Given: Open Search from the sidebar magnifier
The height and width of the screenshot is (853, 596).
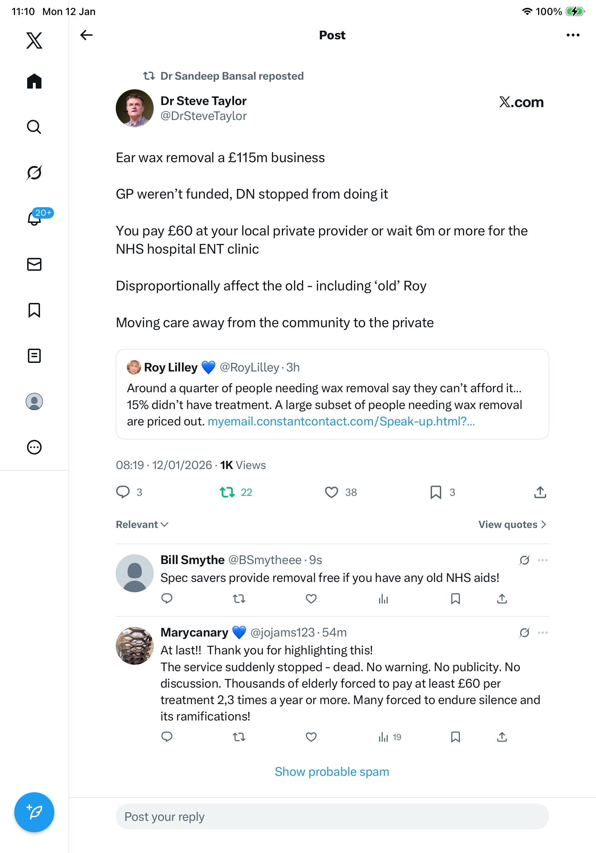Looking at the screenshot, I should [34, 127].
